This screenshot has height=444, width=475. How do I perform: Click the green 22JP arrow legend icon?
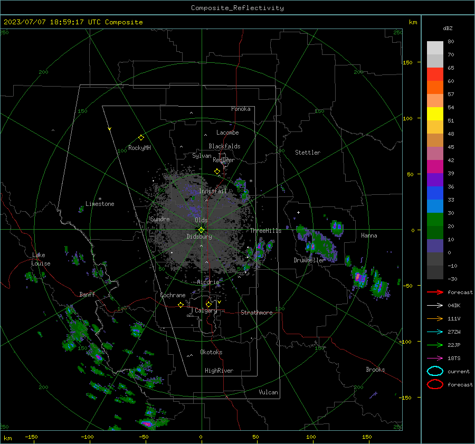[x=435, y=345]
